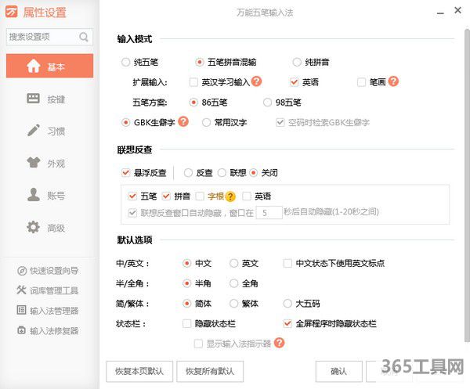
Task: Click the 恢复本页默认 button
Action: tap(139, 370)
